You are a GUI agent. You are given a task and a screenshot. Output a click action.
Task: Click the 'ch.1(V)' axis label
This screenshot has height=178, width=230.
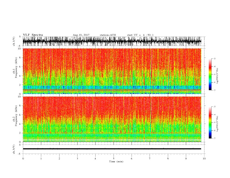14,41
